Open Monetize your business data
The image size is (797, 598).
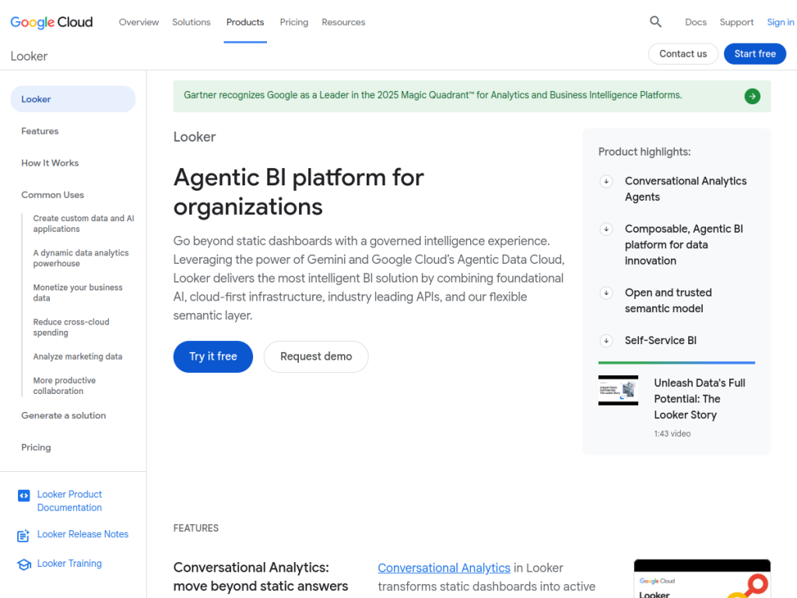(78, 293)
